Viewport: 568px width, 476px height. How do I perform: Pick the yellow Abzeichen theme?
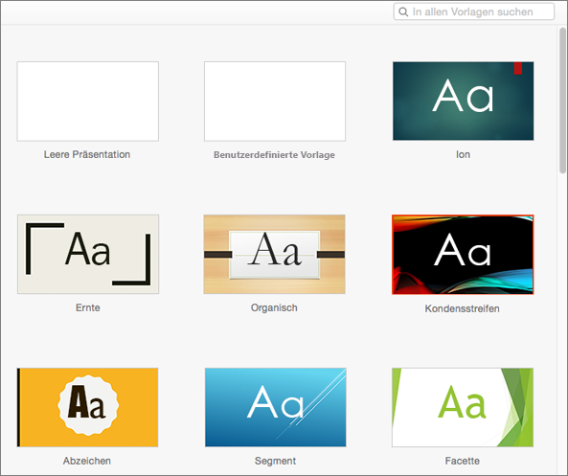click(x=87, y=408)
